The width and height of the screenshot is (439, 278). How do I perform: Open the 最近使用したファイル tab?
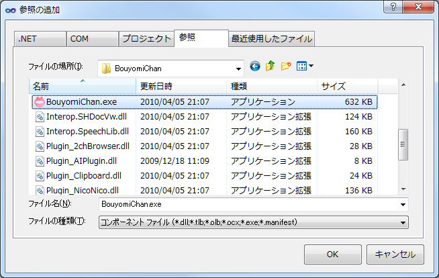tap(272, 39)
